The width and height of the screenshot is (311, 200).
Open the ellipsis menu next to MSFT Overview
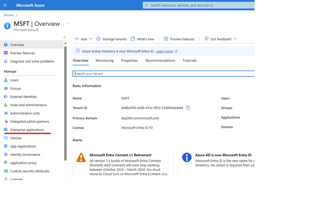pyautogui.click(x=68, y=24)
